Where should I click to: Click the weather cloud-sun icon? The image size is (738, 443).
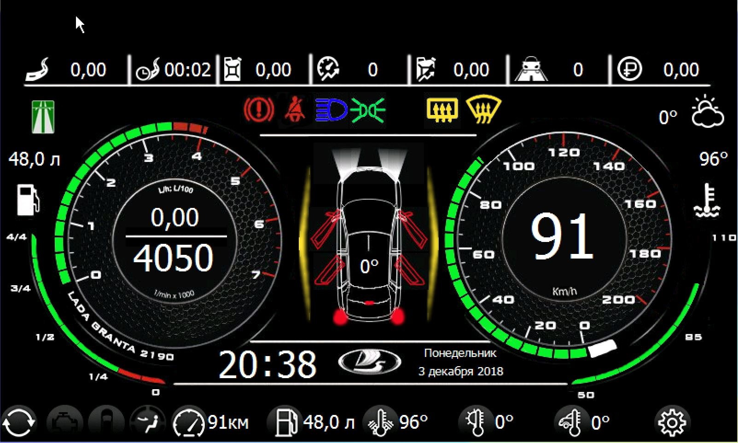[708, 111]
